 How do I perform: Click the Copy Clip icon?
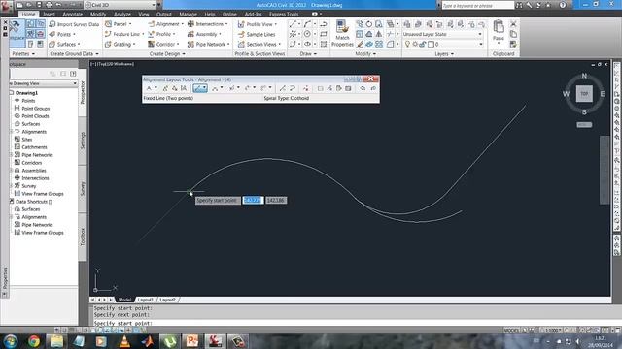pos(513,34)
